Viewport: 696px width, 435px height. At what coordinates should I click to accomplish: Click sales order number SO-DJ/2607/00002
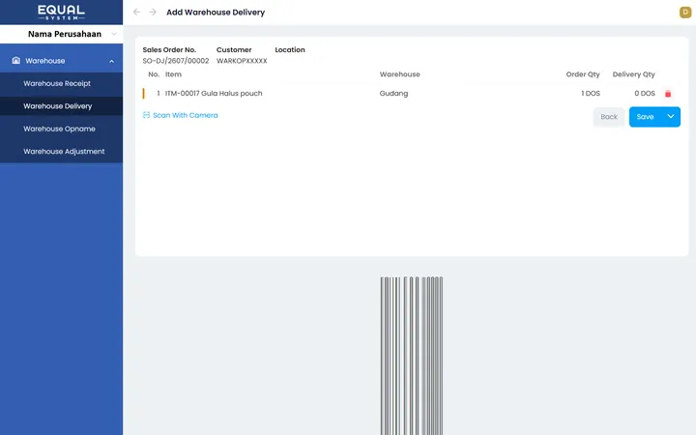coord(175,61)
